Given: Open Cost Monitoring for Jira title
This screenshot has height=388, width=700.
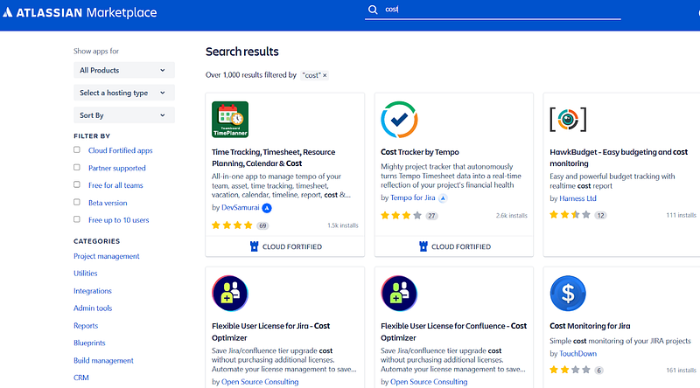Looking at the screenshot, I should pyautogui.click(x=590, y=326).
